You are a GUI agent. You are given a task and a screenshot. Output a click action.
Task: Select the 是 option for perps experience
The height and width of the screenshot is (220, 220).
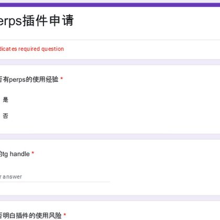click(x=5, y=100)
